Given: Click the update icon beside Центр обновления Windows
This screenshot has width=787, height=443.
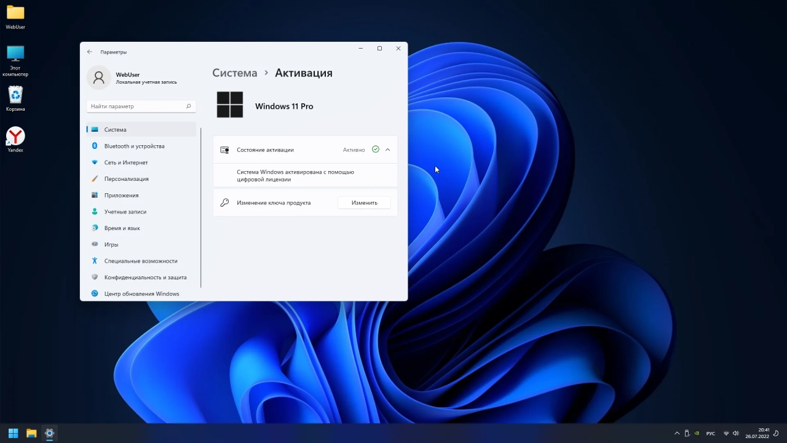Looking at the screenshot, I should click(95, 293).
